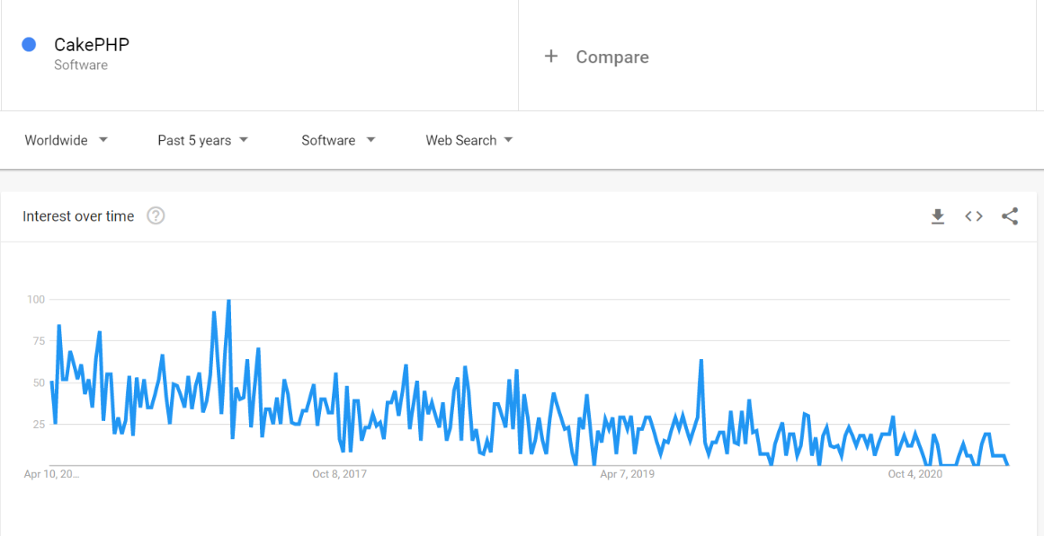This screenshot has height=536, width=1044.
Task: Share the CakePHP trend chart
Action: click(1010, 215)
